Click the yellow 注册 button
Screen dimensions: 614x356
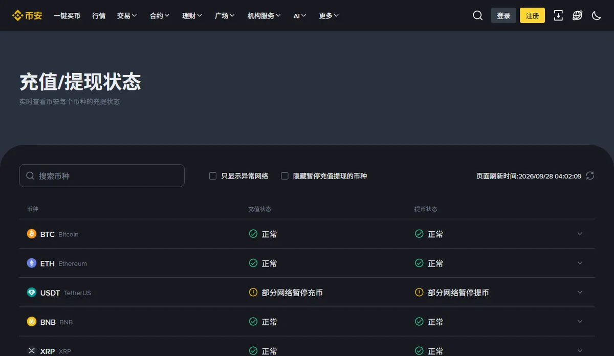[x=533, y=15]
